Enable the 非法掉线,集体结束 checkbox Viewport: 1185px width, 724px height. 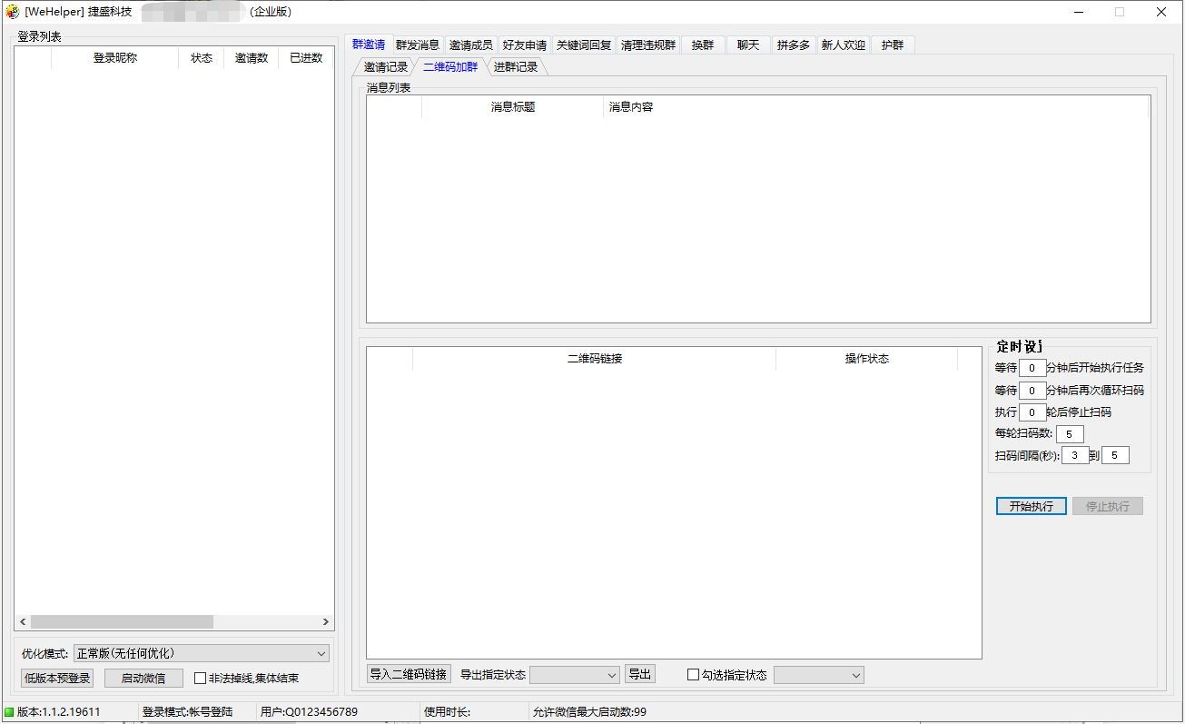(x=198, y=678)
